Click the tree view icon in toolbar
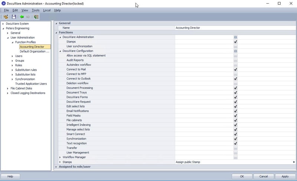 (x=36, y=17)
